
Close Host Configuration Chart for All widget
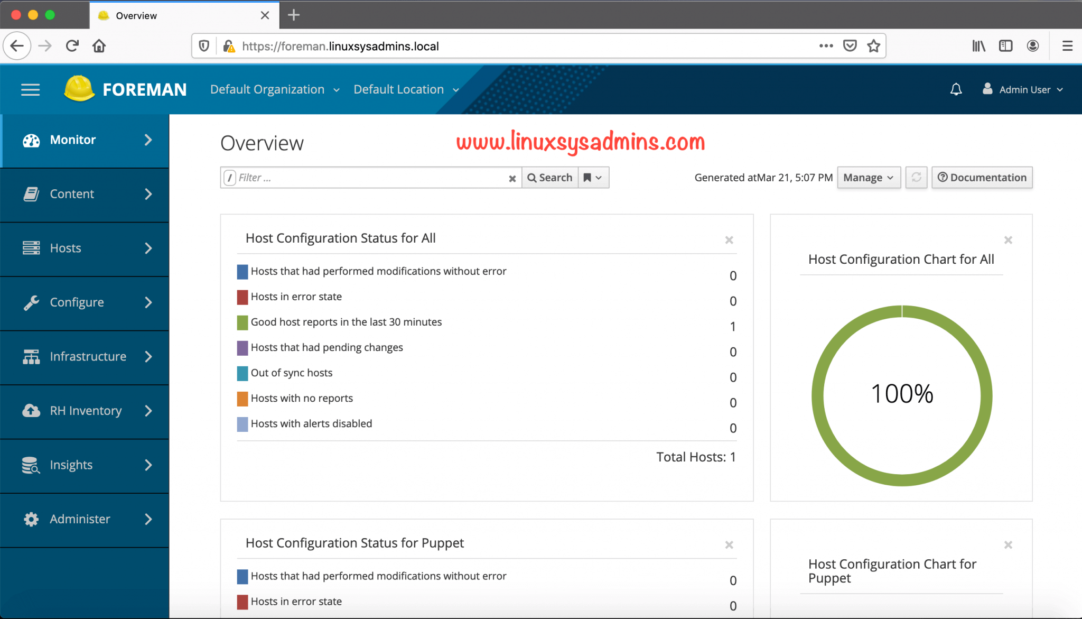(x=1008, y=240)
